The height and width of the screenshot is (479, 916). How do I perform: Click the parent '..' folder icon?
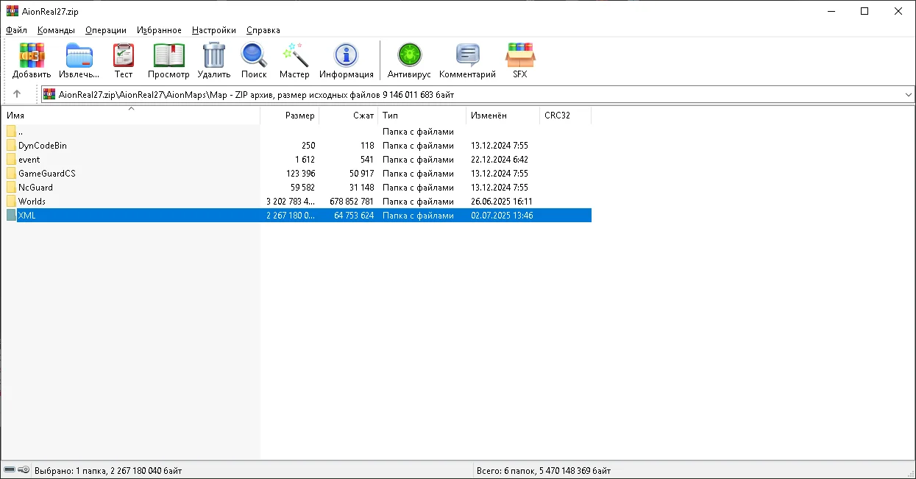coord(11,132)
